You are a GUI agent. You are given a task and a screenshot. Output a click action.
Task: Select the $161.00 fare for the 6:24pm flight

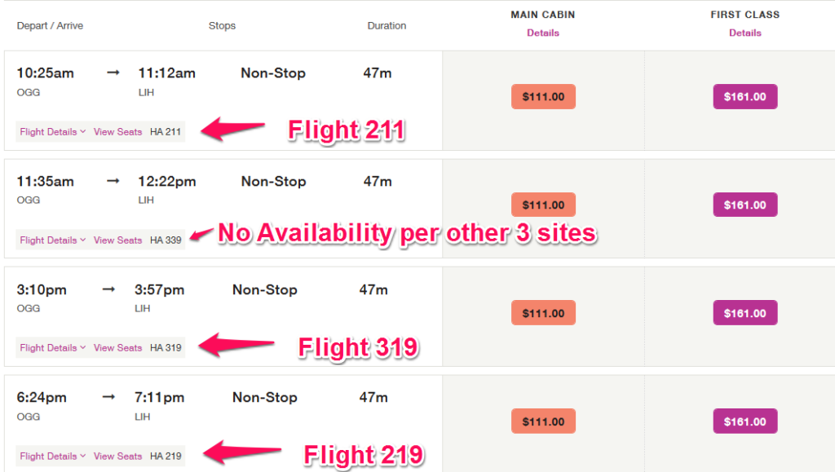(x=744, y=421)
